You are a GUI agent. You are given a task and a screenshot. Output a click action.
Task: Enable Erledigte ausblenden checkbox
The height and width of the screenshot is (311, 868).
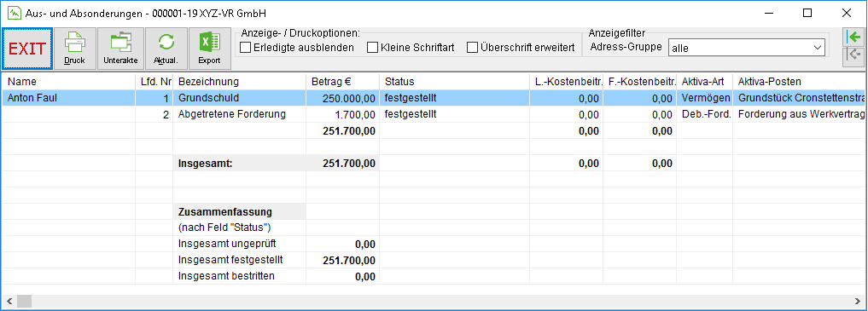pos(297,48)
